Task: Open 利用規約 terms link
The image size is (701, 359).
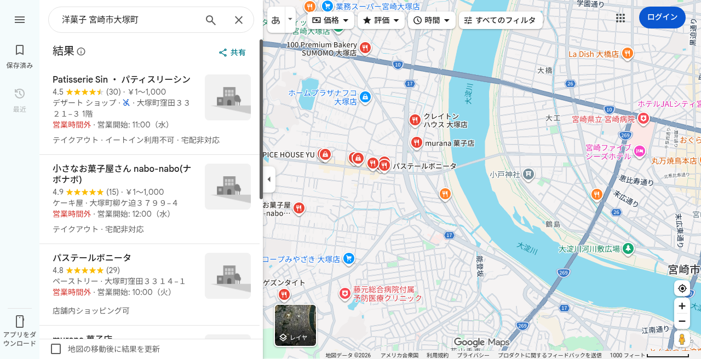Action: pyautogui.click(x=438, y=355)
